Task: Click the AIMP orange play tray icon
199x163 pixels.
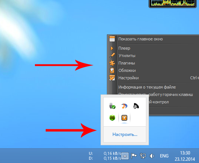Action: point(124,118)
